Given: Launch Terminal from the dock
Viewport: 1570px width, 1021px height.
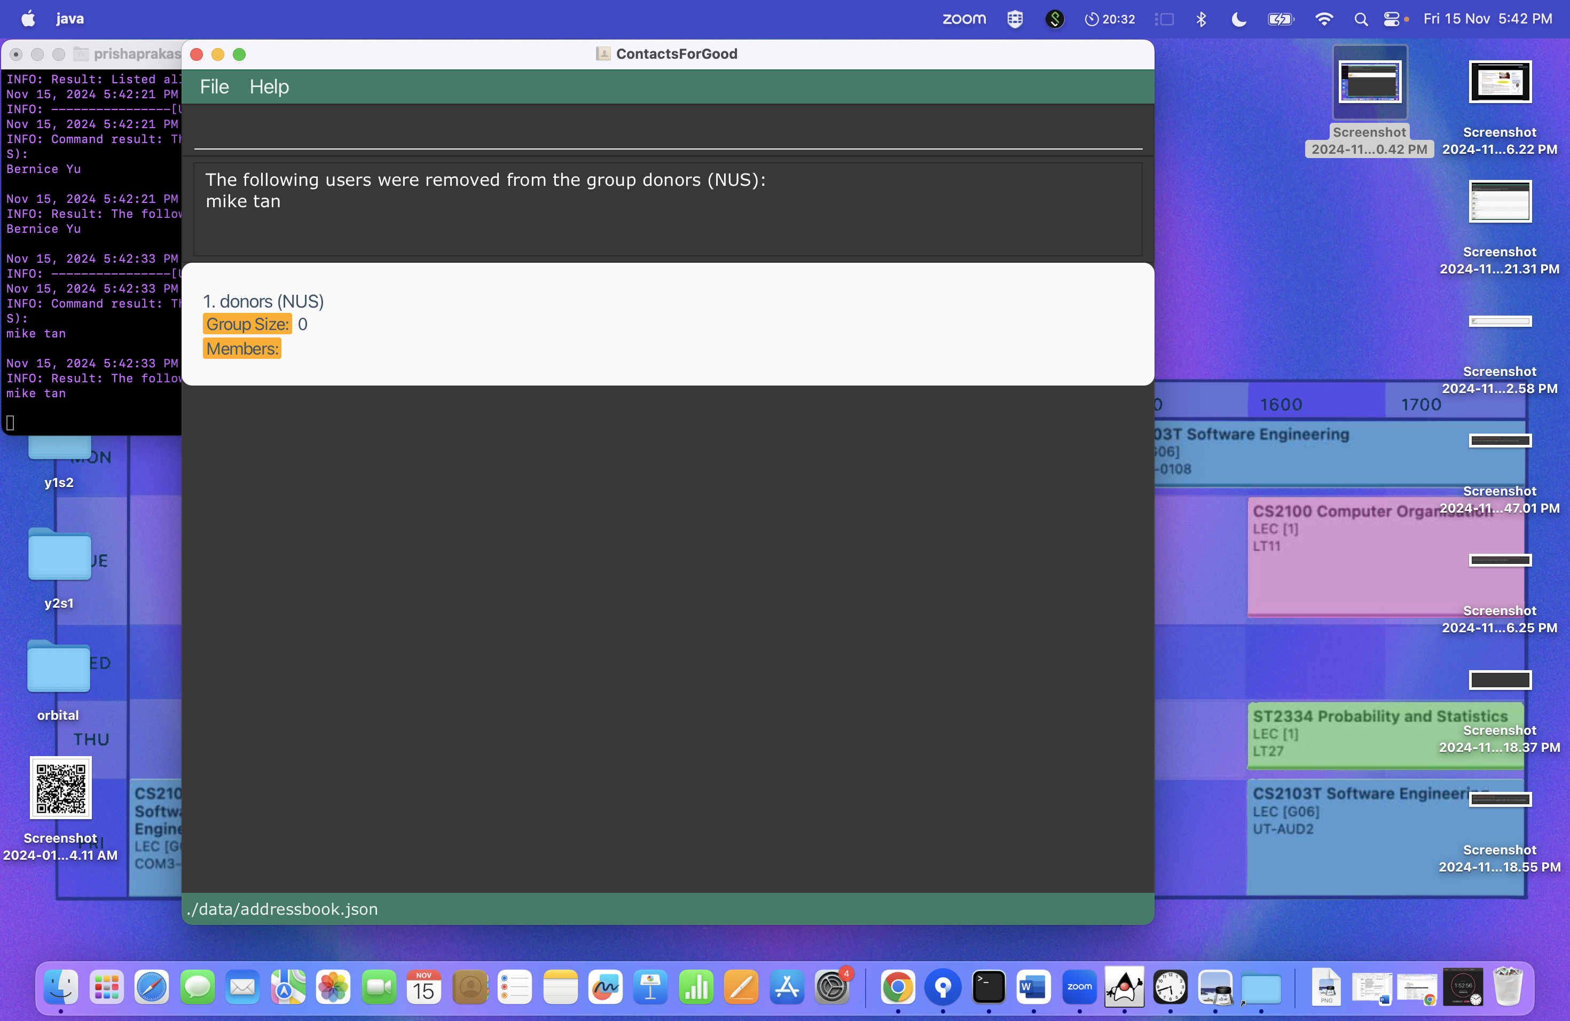Looking at the screenshot, I should (988, 987).
